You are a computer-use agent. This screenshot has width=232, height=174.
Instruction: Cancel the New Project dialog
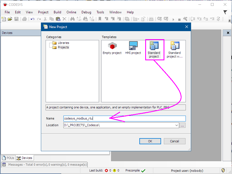[175, 141]
